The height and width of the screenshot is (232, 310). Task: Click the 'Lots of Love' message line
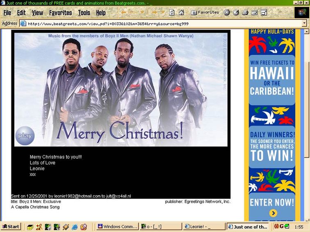click(43, 163)
